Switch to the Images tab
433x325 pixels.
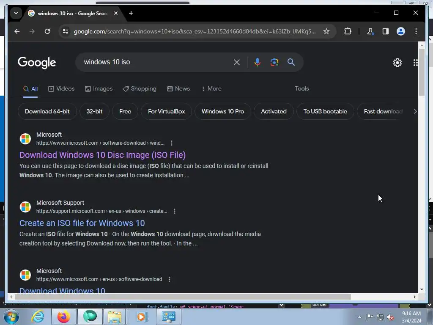pyautogui.click(x=99, y=89)
